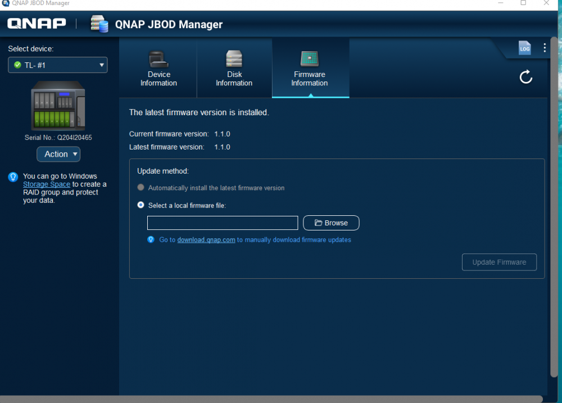Viewport: 562px width, 403px height.
Task: Select 'Select a local firmware file' radio option
Action: (x=141, y=205)
